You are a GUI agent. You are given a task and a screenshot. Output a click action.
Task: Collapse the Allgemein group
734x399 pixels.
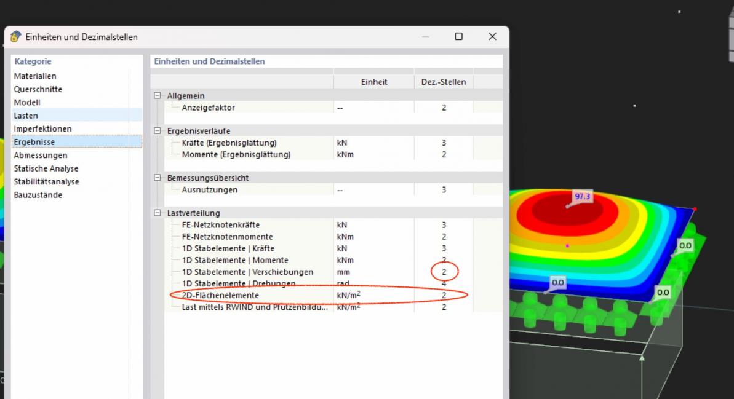pos(158,95)
